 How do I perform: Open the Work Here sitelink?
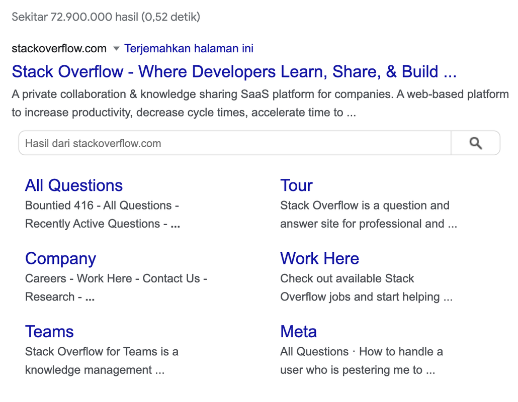320,258
